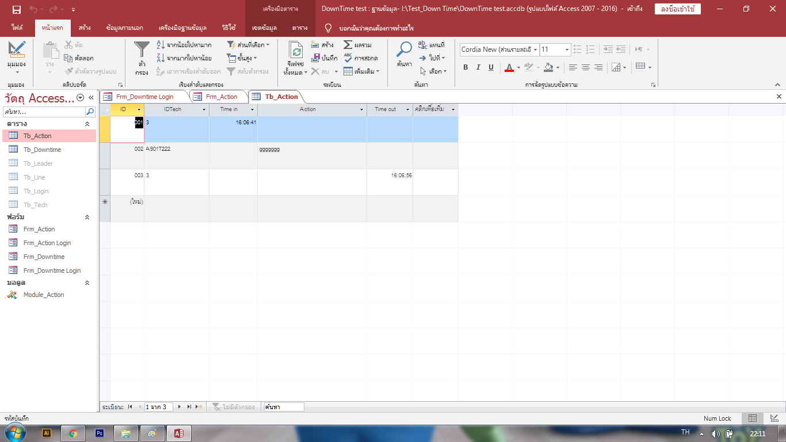
Task: Click the Sign in (ลงชื่อเข้าใช้) button
Action: pyautogui.click(x=677, y=9)
